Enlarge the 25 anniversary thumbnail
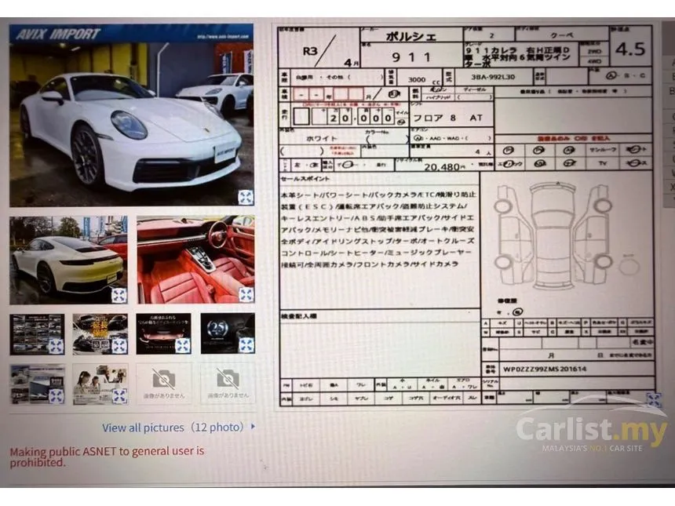 pos(246,345)
